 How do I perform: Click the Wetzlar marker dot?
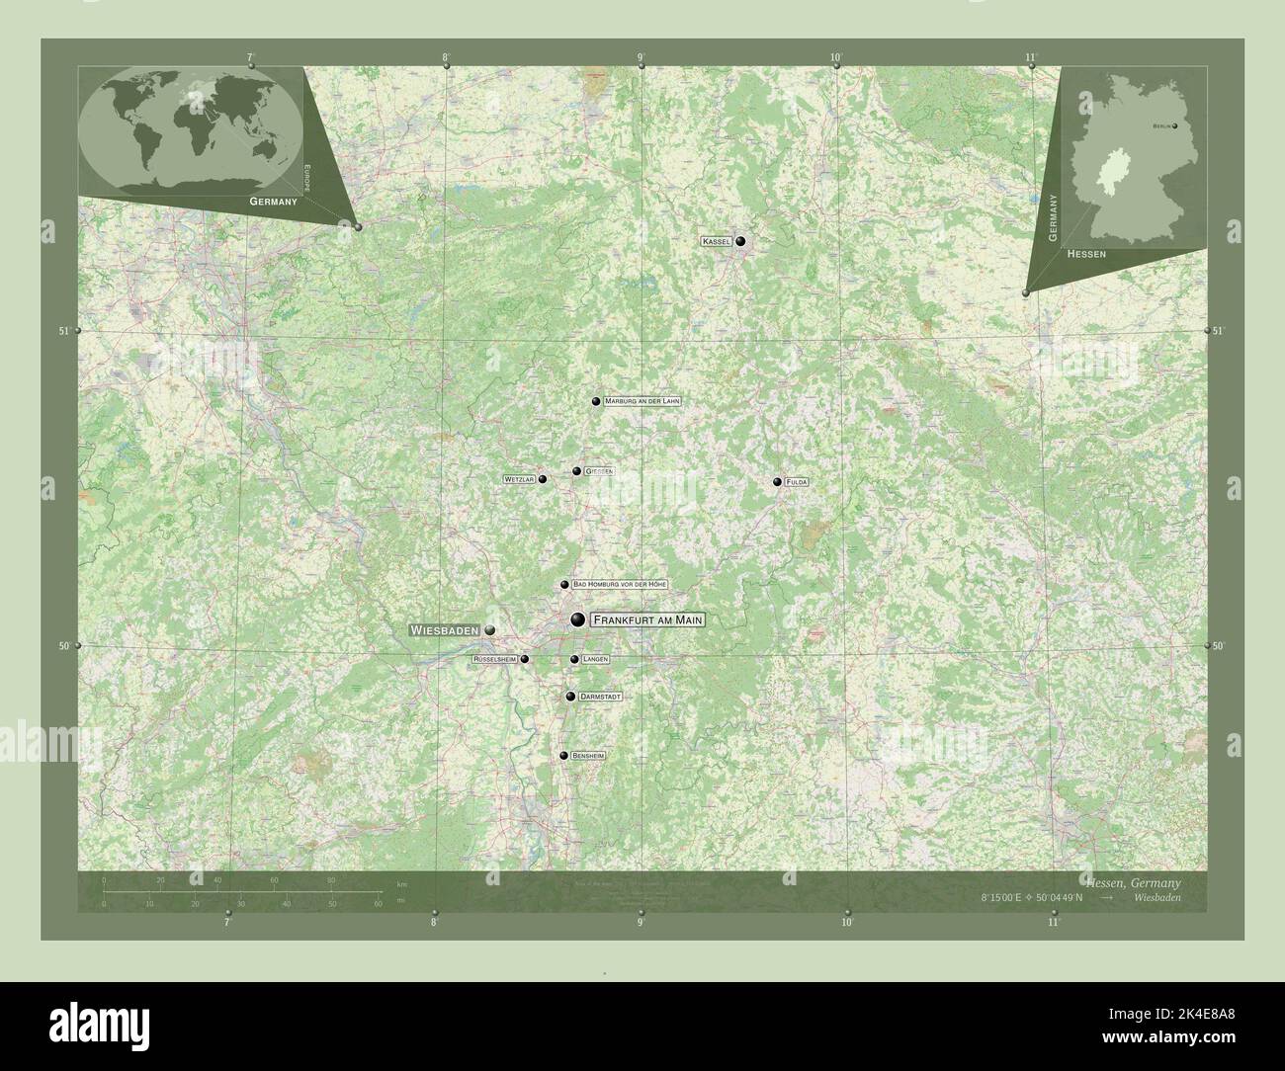tap(543, 479)
